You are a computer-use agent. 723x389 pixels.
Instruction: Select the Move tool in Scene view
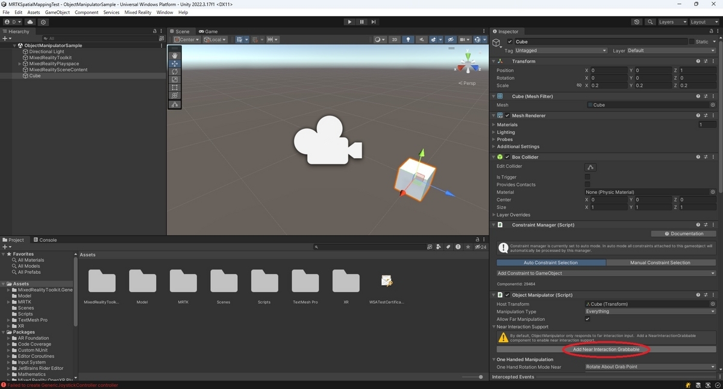point(175,63)
